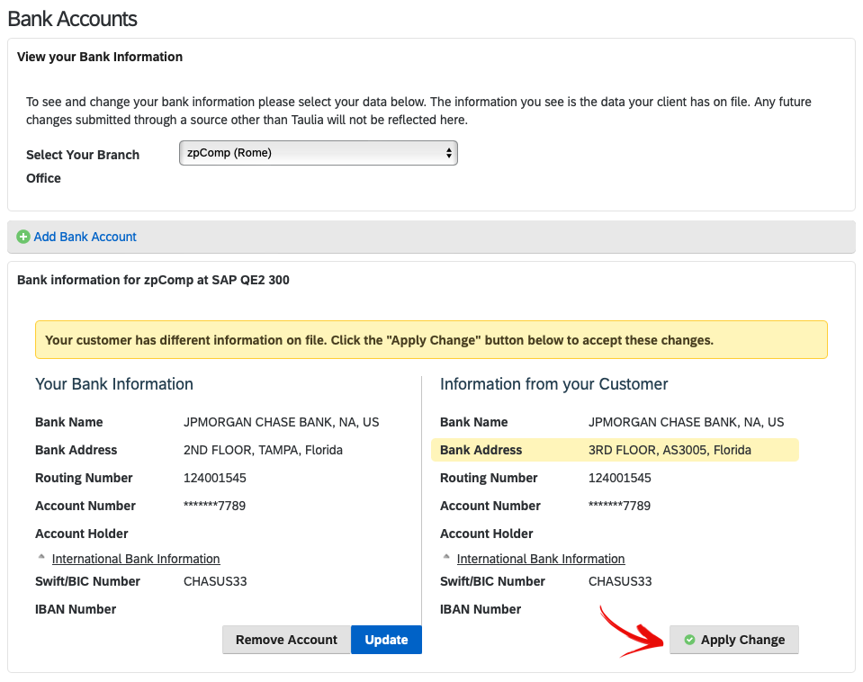Click the highlighted Bank Address label

(x=481, y=450)
